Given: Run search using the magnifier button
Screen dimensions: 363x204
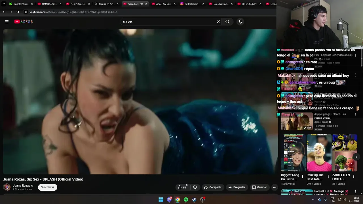Looking at the screenshot, I should [x=227, y=22].
